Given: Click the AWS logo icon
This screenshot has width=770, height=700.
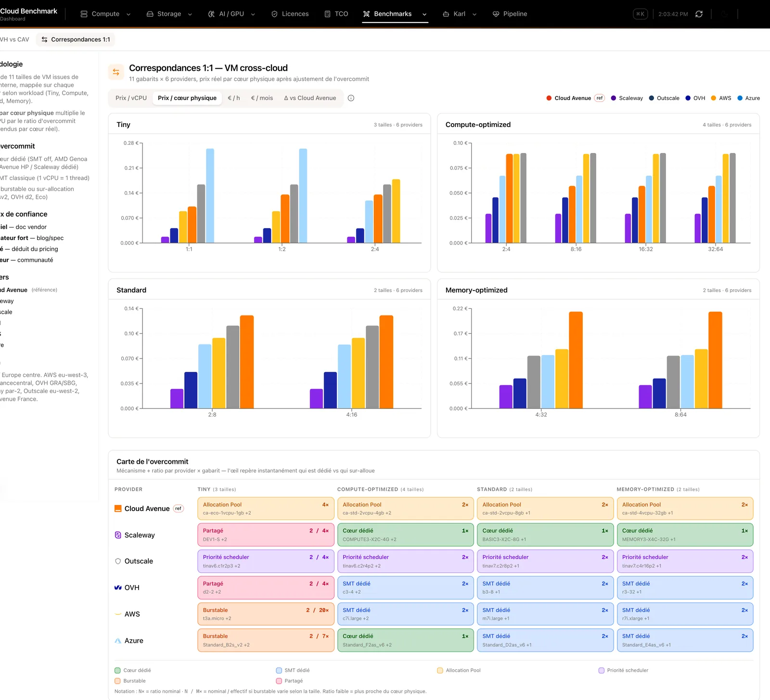Looking at the screenshot, I should tap(118, 614).
